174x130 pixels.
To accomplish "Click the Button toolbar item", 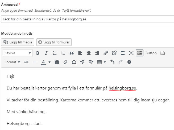I will pos(151,53).
